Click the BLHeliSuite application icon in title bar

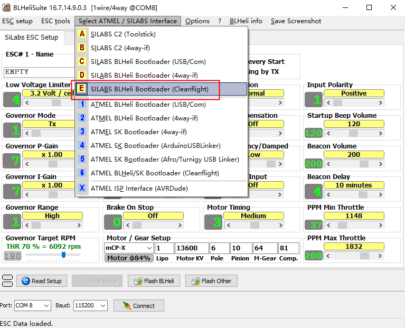[6, 7]
